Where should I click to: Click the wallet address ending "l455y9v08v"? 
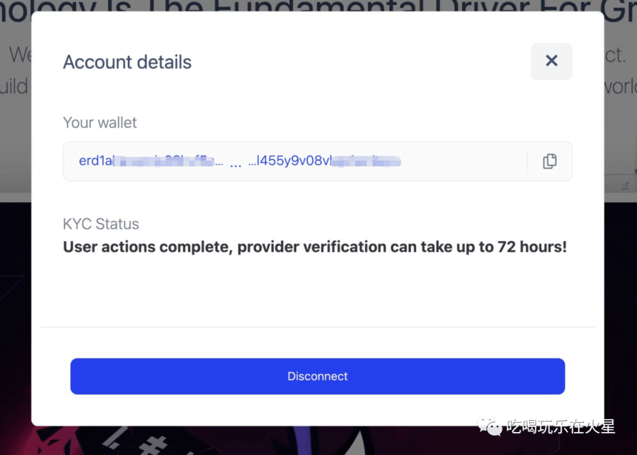(293, 161)
